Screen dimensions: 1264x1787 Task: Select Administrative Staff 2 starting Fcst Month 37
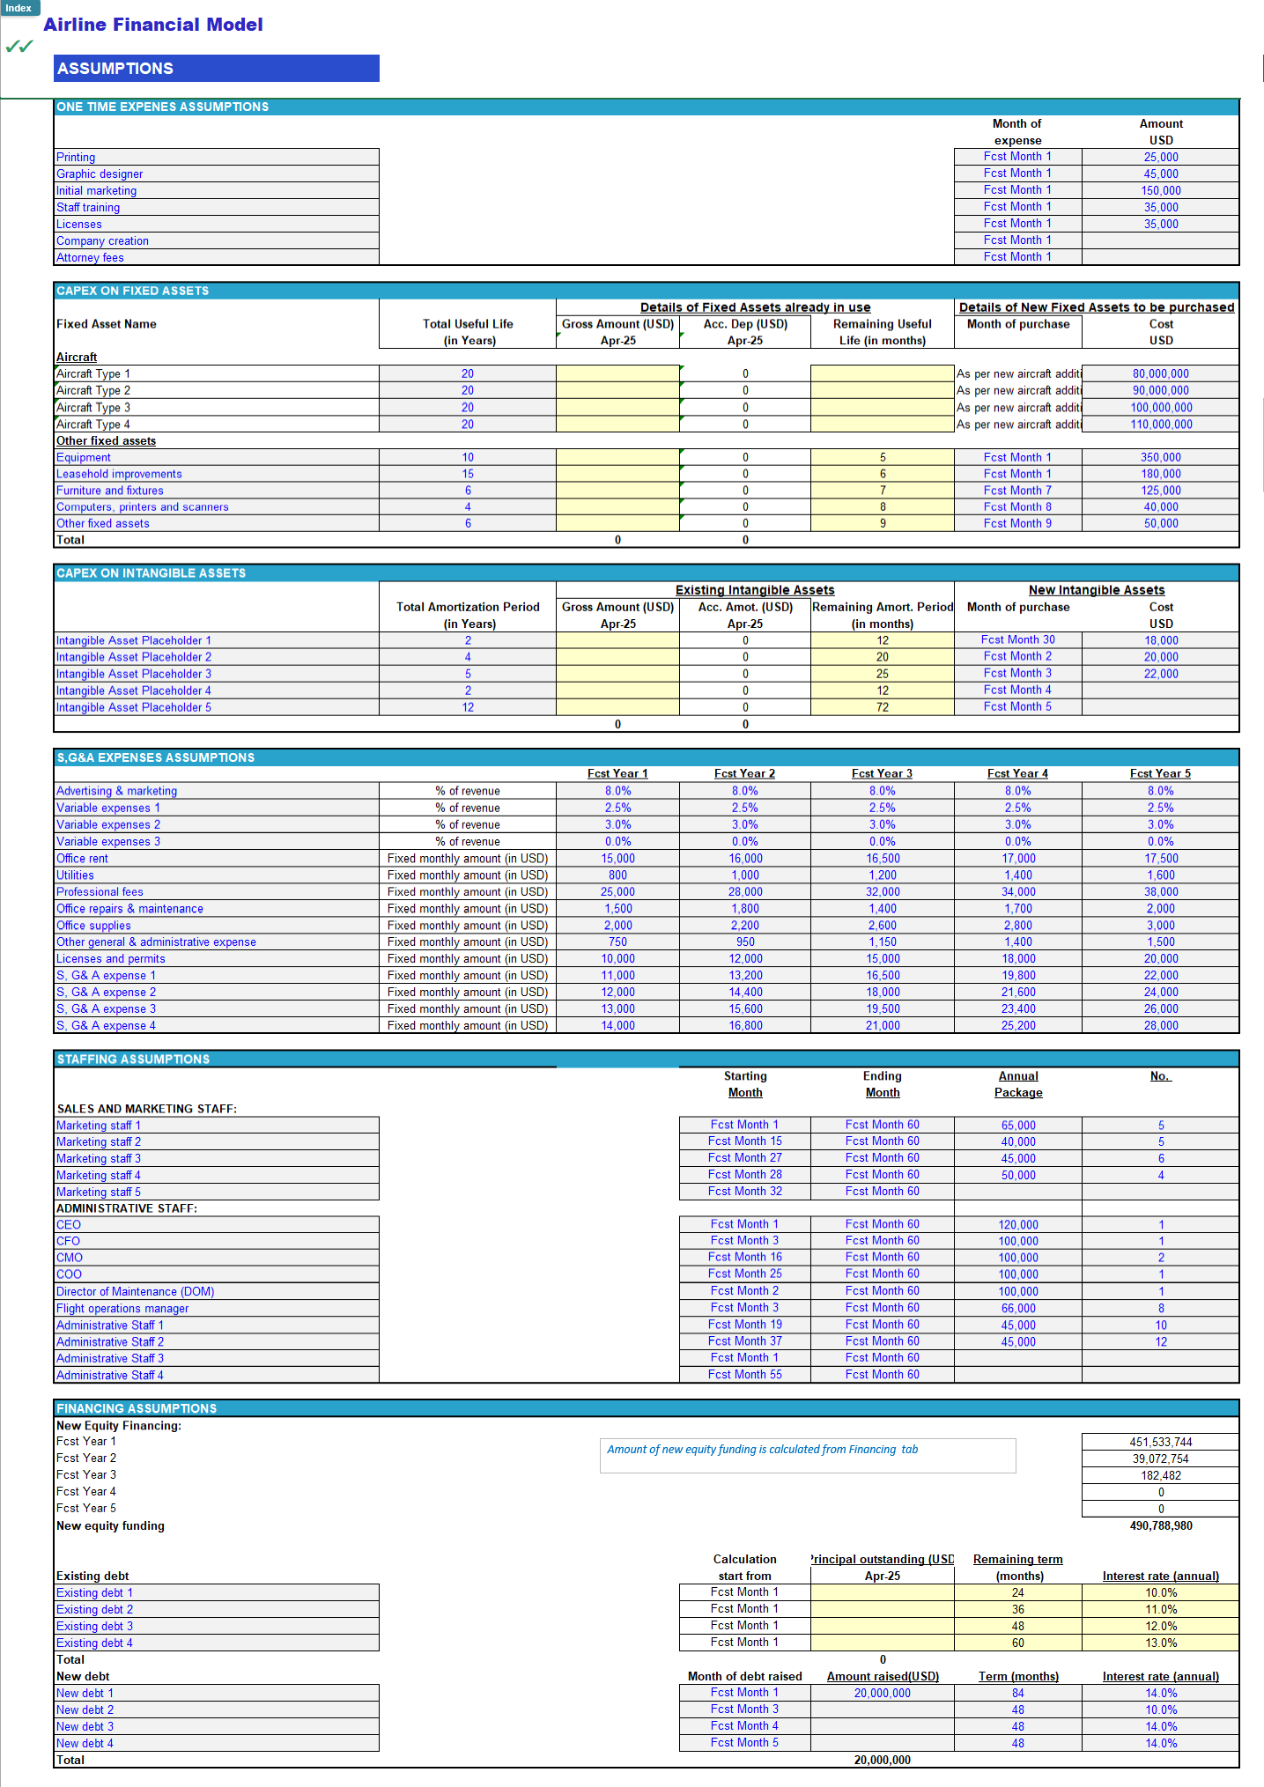pyautogui.click(x=745, y=1341)
